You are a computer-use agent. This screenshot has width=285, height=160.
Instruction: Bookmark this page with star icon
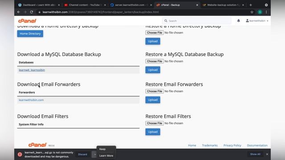[x=252, y=12]
